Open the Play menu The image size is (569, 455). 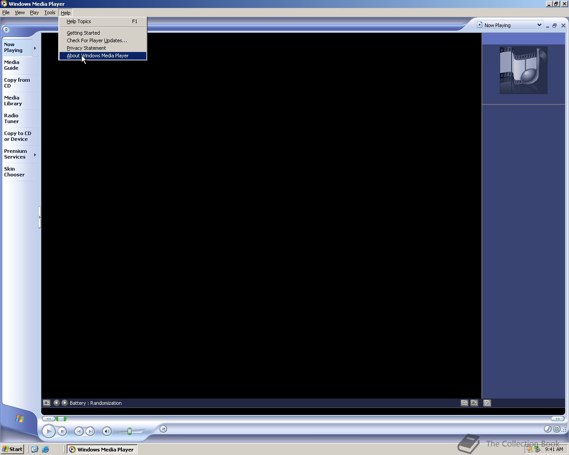click(34, 12)
